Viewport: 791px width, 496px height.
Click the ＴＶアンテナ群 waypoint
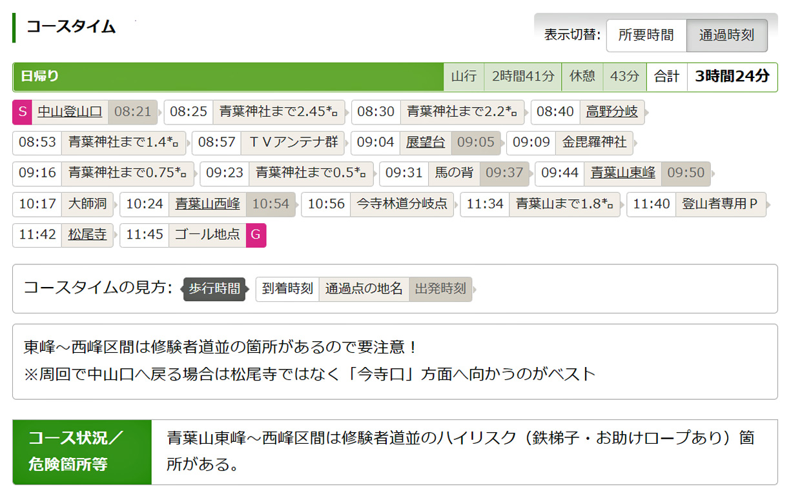(293, 143)
